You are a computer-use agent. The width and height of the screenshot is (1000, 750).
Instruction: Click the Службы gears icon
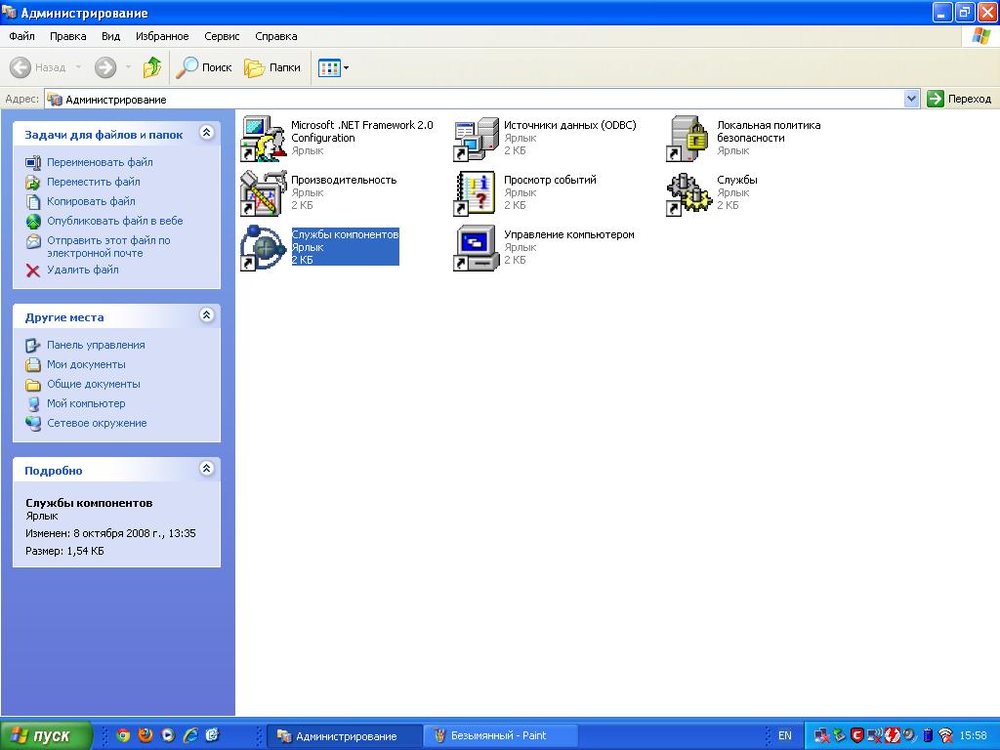(688, 193)
